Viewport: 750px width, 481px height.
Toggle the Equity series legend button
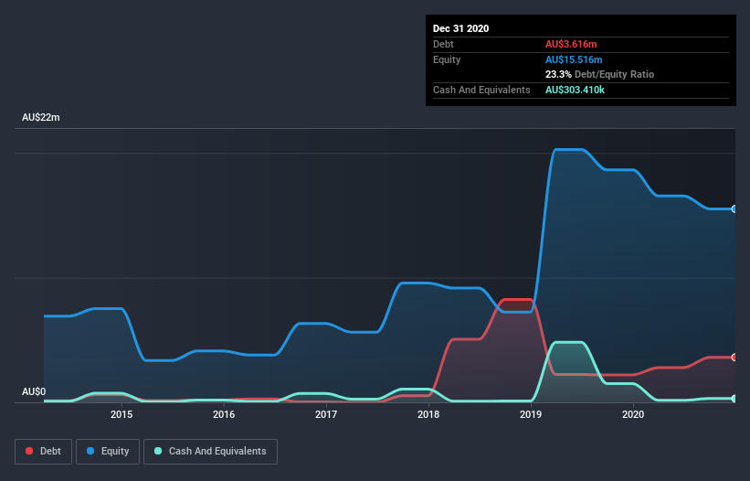point(108,452)
